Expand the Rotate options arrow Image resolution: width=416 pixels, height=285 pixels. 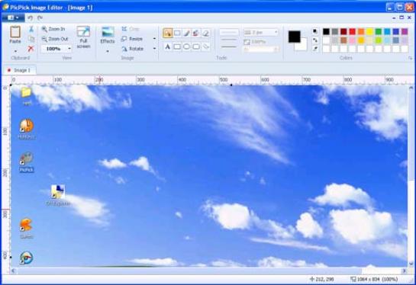pyautogui.click(x=154, y=49)
